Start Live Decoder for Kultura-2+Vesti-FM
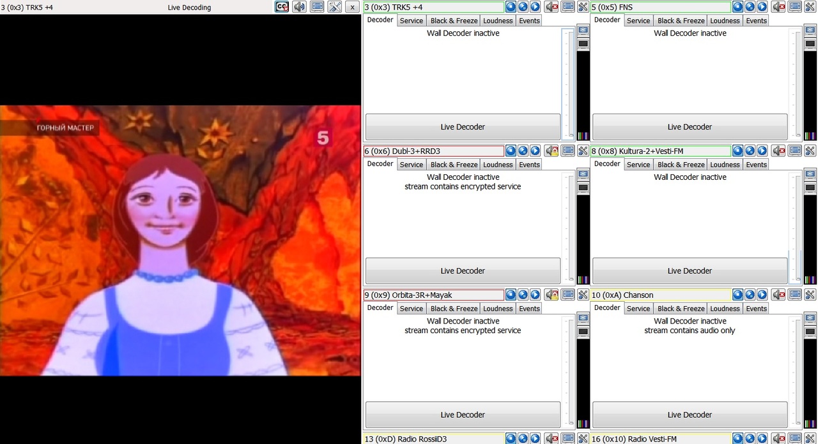Screen dimensions: 818x444 [690, 270]
